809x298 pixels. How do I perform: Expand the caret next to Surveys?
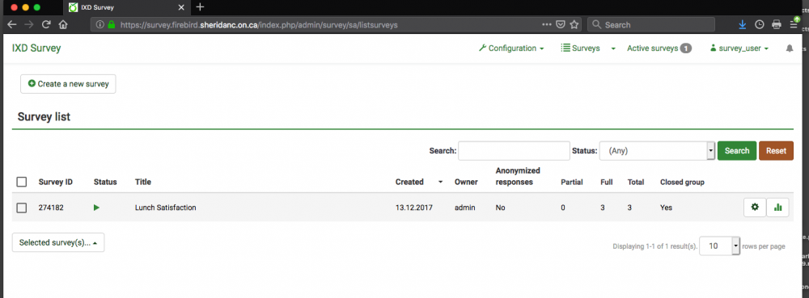pos(613,49)
